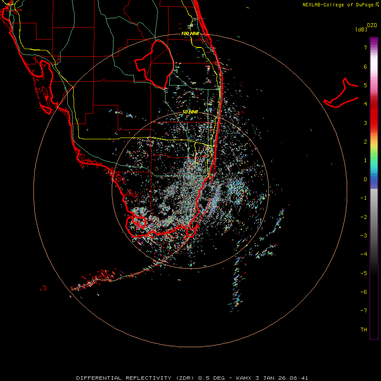381x381 pixels.
Task: Click the 50 NMI range ring label
Action: coord(190,112)
